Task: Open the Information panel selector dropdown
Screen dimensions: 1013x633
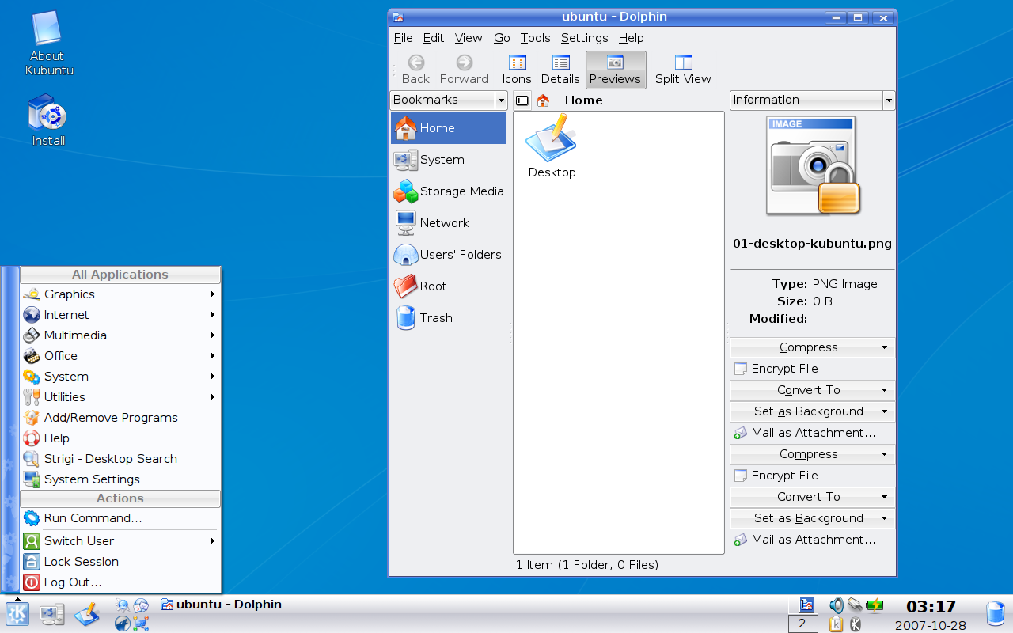Action: pos(812,100)
